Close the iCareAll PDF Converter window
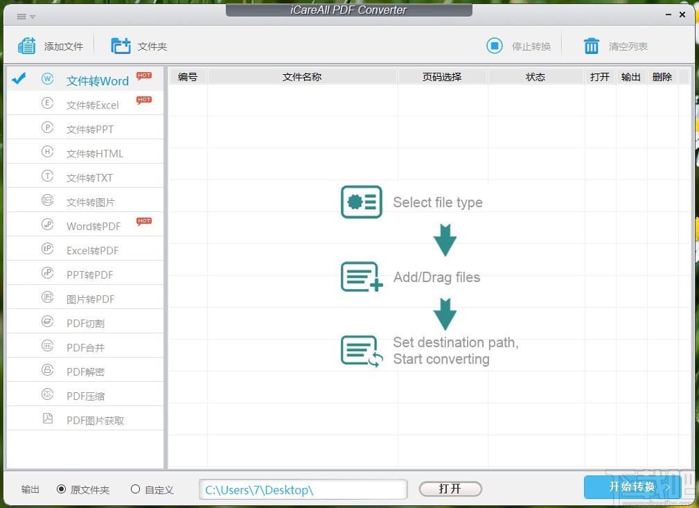699x508 pixels. 682,15
